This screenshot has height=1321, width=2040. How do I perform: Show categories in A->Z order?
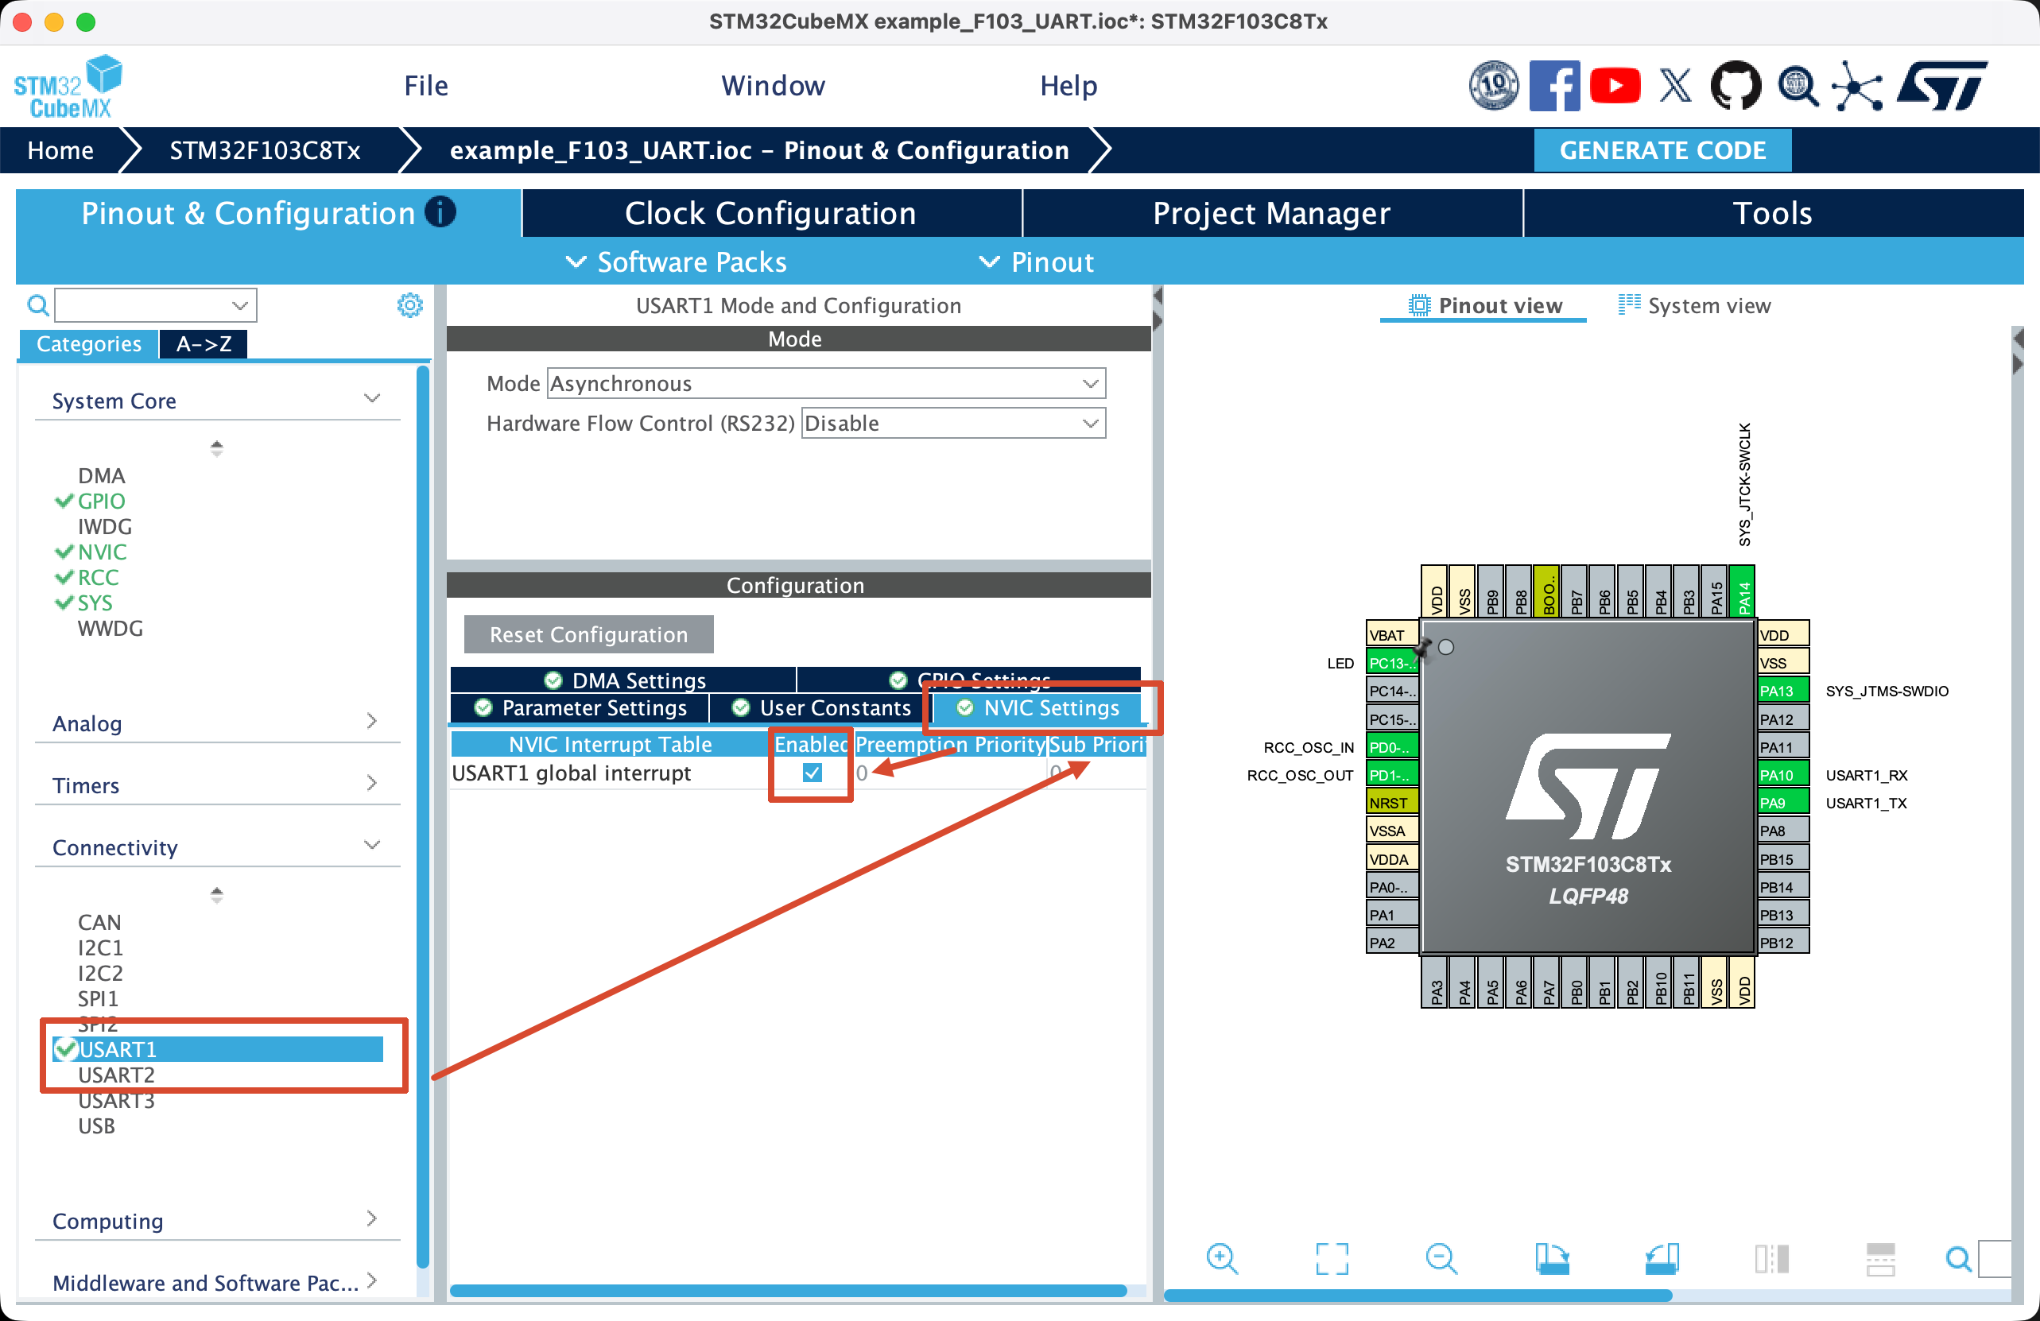(x=204, y=343)
